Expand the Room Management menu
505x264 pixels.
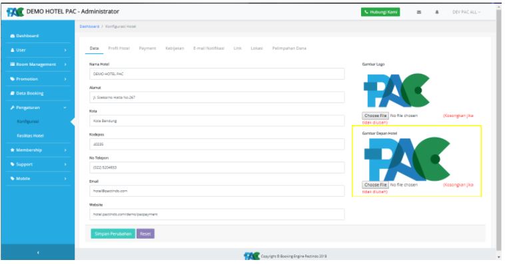coord(38,65)
